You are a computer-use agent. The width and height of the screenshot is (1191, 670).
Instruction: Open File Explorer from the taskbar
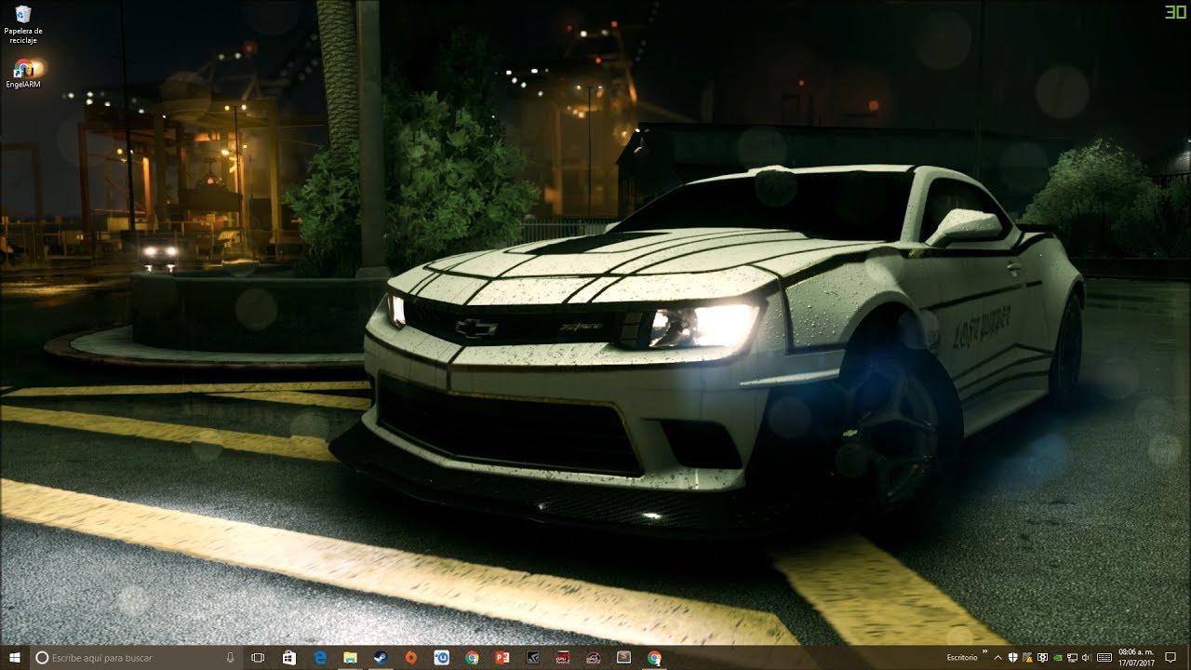(x=349, y=660)
